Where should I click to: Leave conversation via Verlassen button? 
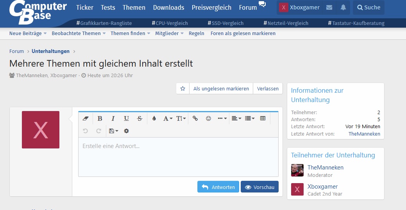268,88
